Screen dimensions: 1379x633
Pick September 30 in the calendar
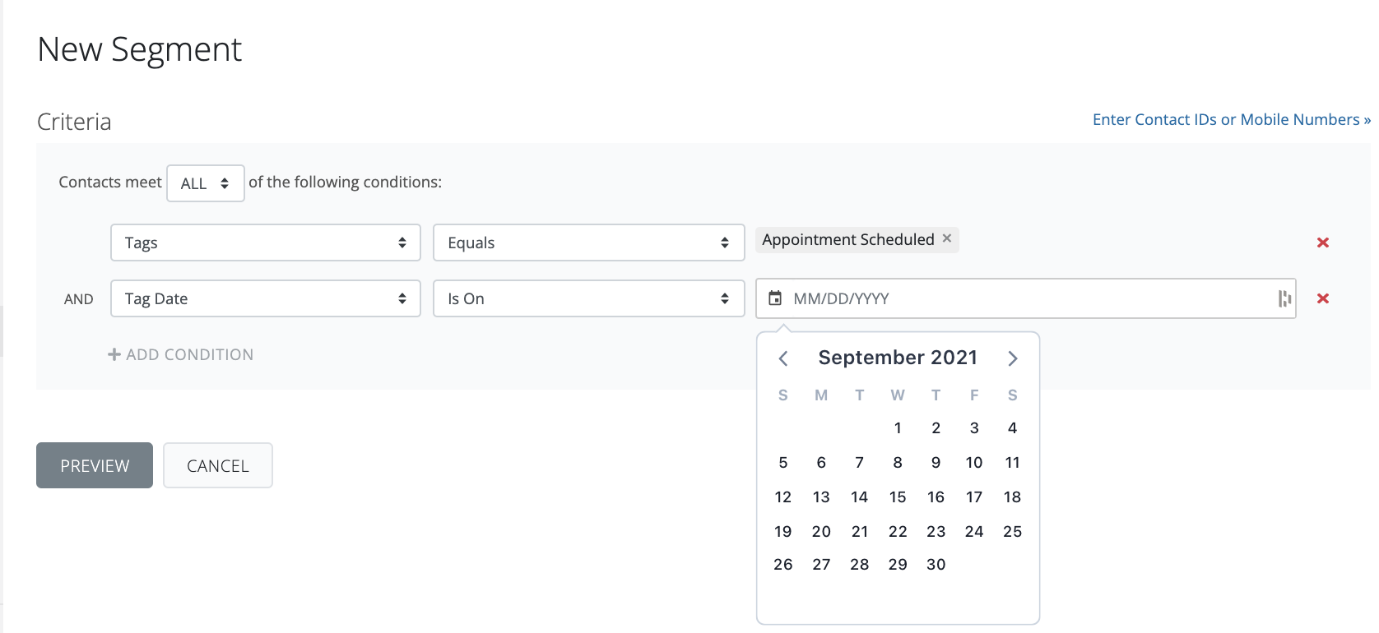[936, 565]
